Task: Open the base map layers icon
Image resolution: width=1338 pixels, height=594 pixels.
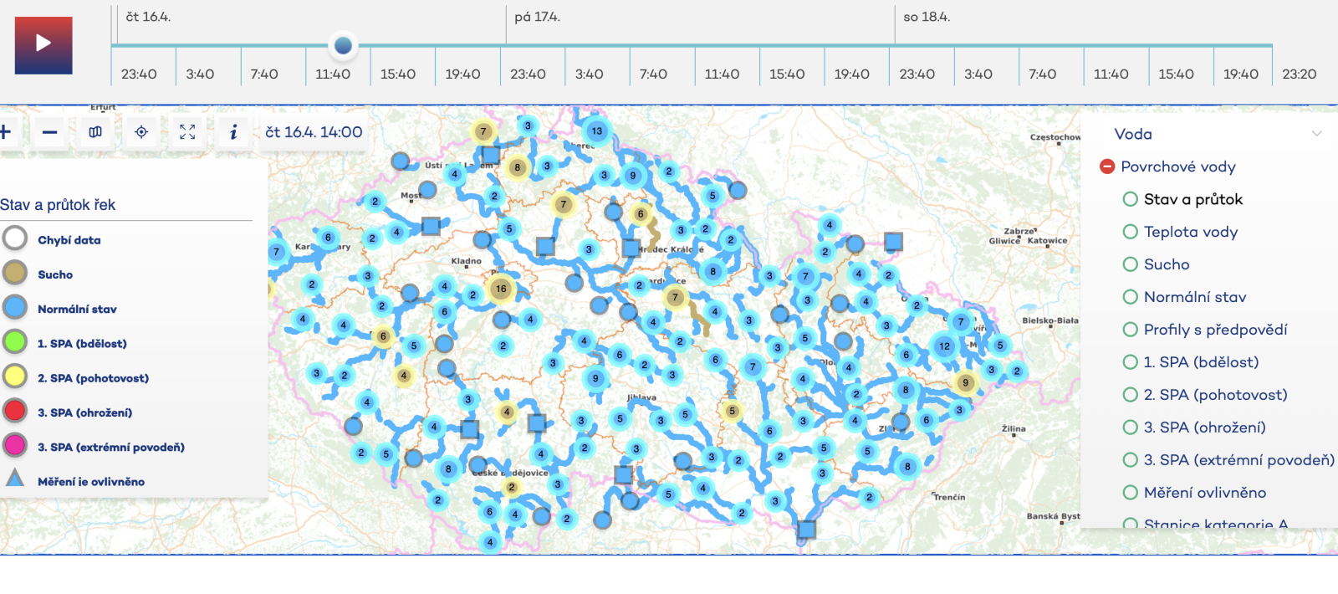Action: 95,132
